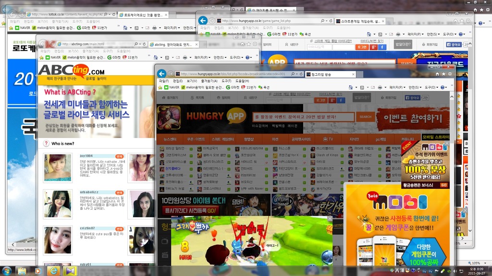492x276 pixels.
Task: Click urbabelizz profile photo on abcting
Action: point(58,204)
